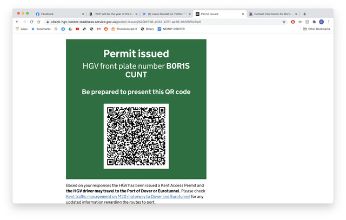Click the permit QR code image
Screen dimensions: 346x220
(x=136, y=136)
